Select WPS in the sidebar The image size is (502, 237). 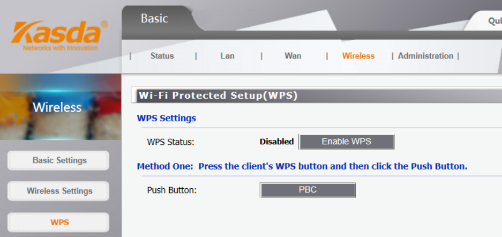[x=59, y=222]
